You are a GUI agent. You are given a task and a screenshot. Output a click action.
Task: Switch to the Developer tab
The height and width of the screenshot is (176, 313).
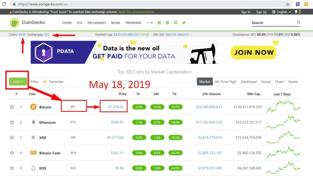[249, 81]
